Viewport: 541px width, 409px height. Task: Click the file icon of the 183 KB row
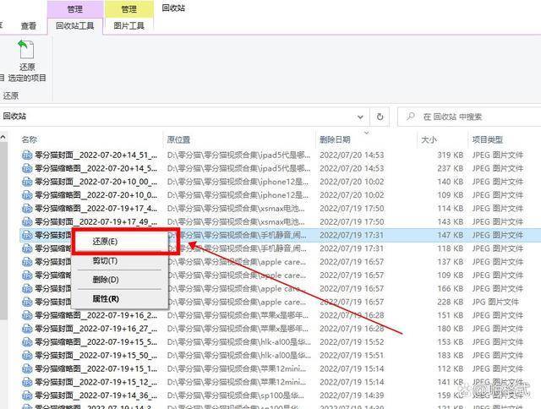pos(27,355)
